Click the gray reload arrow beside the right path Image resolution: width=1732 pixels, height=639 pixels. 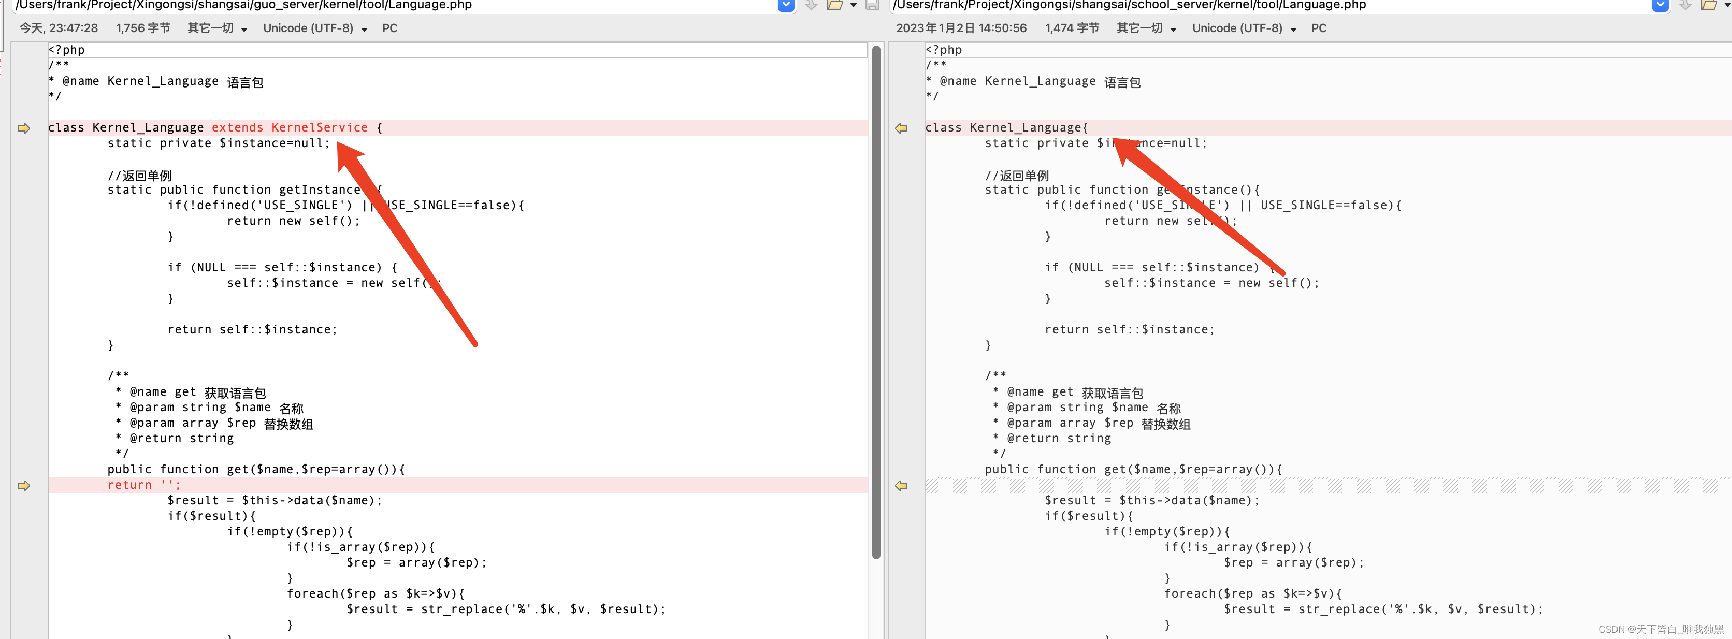(x=1685, y=5)
